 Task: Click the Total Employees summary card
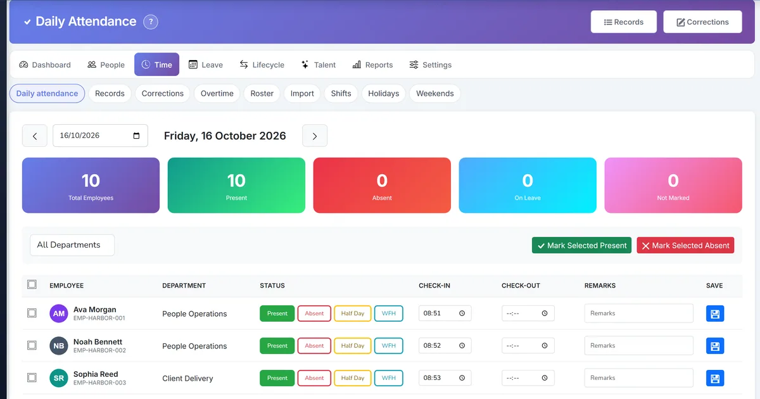tap(91, 185)
